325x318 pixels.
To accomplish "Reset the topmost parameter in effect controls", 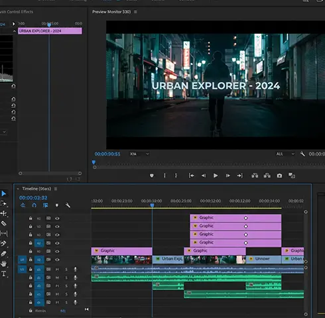I will click(x=13, y=86).
